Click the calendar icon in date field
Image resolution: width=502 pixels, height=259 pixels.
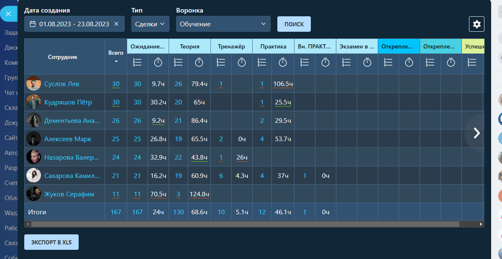click(x=33, y=24)
